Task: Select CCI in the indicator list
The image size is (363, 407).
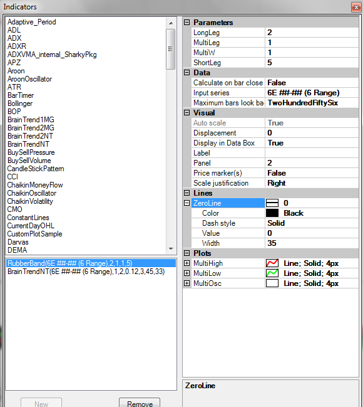Action: (x=13, y=177)
